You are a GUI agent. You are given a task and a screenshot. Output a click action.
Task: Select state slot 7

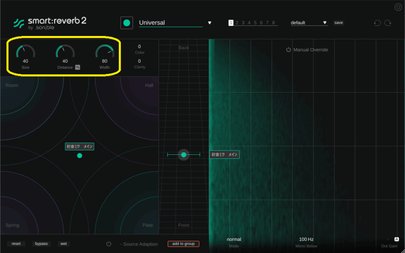(267, 23)
